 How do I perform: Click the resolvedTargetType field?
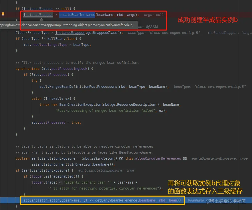49,45
